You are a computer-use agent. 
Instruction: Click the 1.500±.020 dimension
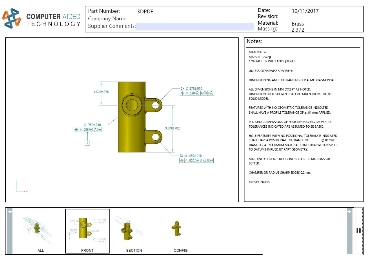101,92
